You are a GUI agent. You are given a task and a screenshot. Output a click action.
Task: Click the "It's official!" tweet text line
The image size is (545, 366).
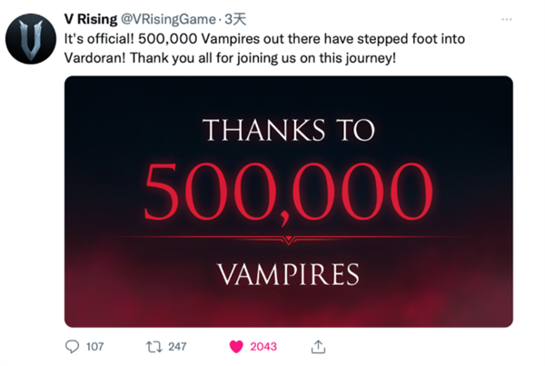264,38
